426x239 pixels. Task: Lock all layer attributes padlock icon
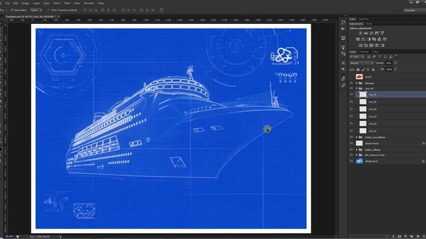tap(373, 70)
